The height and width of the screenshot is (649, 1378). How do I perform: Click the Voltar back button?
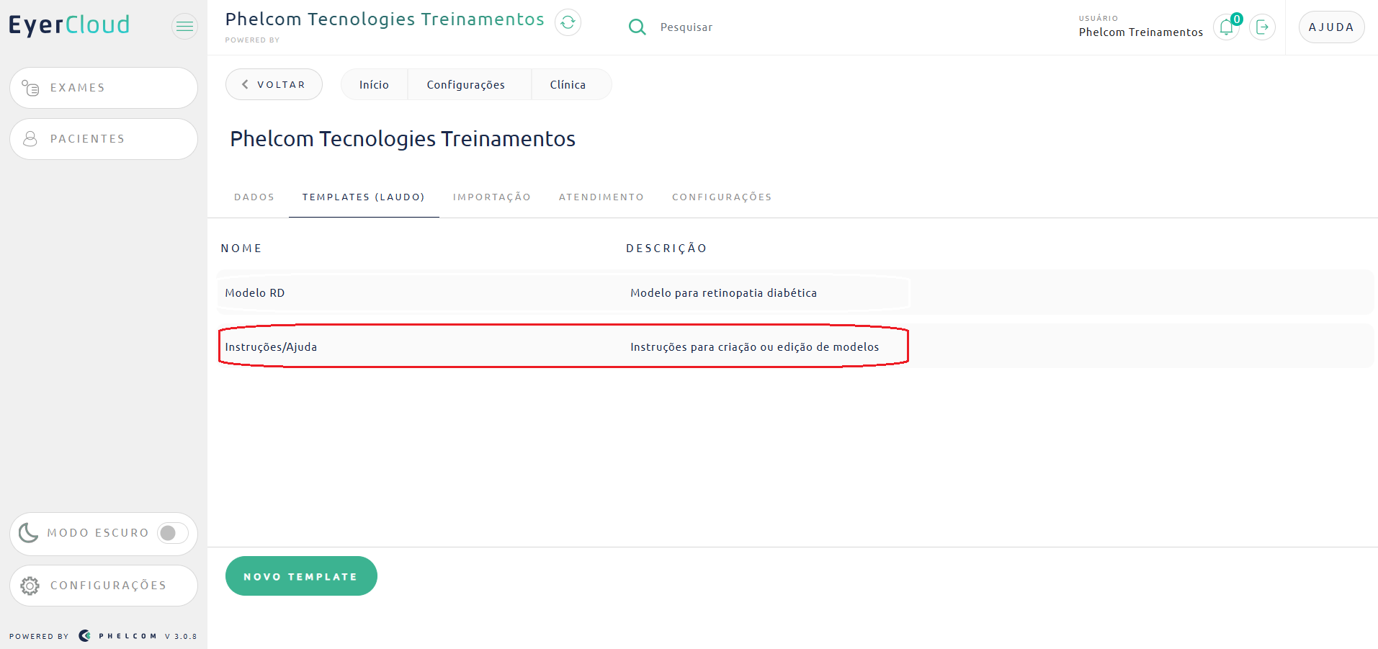click(x=274, y=84)
